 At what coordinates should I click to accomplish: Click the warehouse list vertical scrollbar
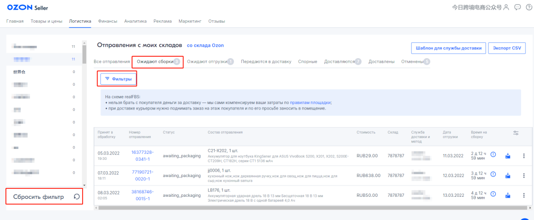[84, 54]
